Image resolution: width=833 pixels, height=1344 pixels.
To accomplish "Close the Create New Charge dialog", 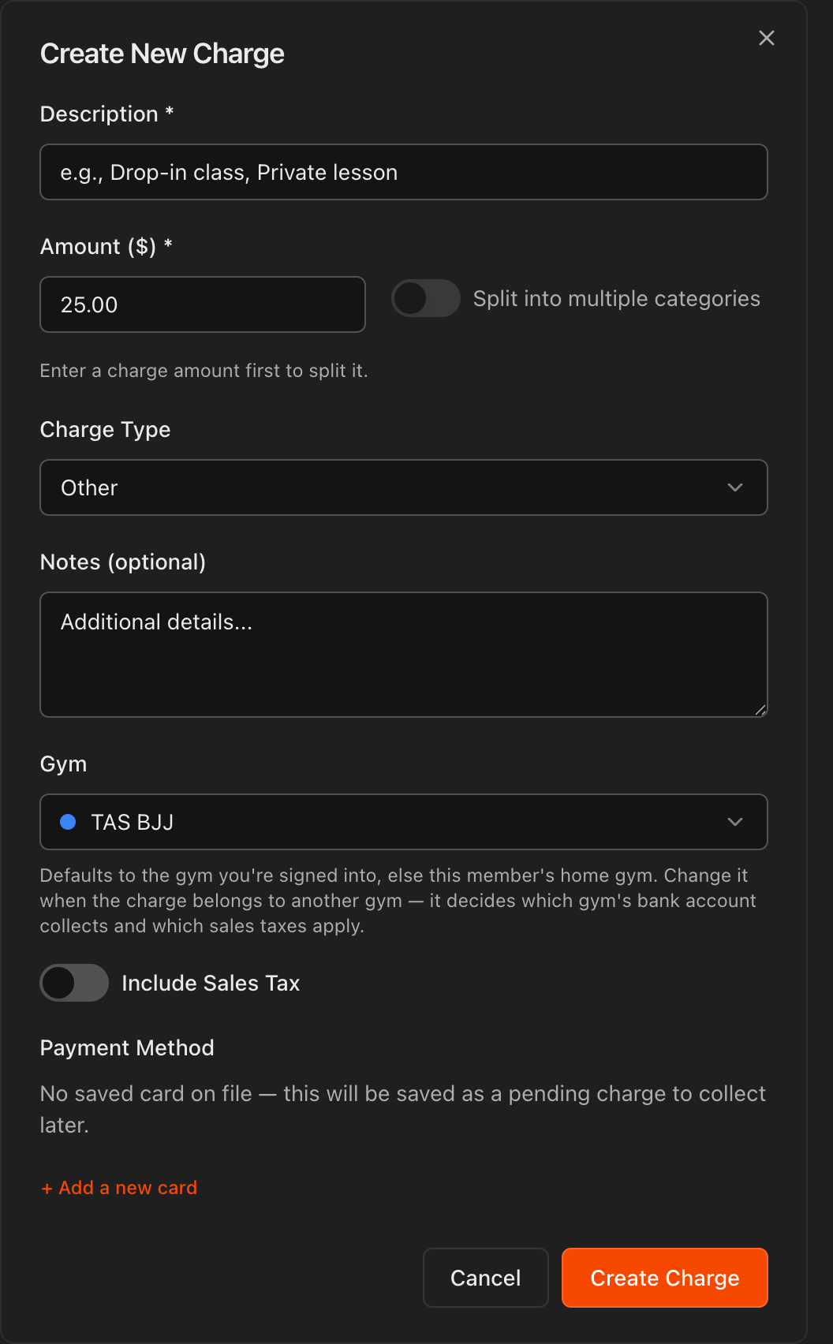I will 766,38.
